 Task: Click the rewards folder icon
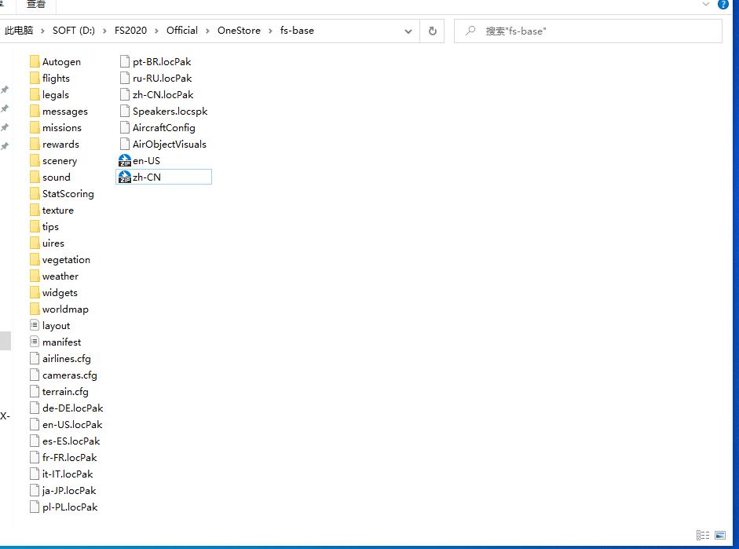35,145
